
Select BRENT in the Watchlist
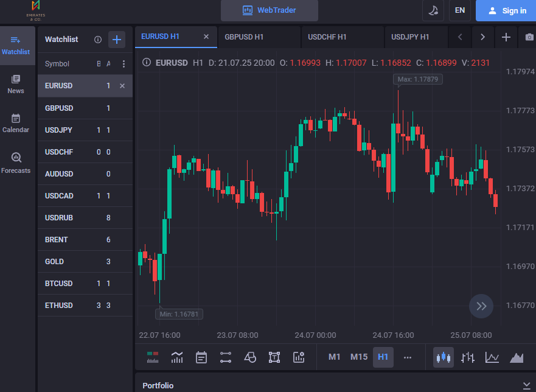coord(85,239)
